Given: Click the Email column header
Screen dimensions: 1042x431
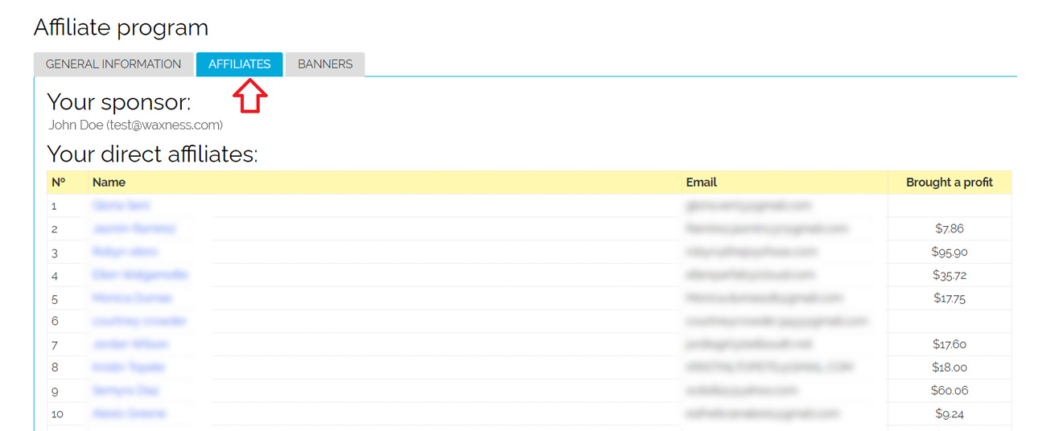Looking at the screenshot, I should click(701, 183).
